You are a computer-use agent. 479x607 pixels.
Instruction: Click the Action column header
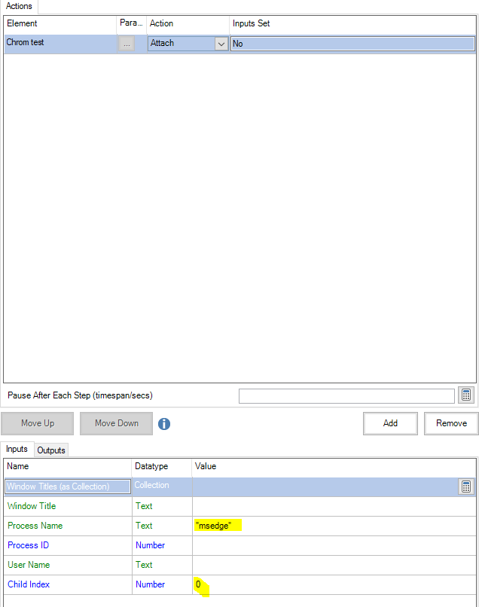pyautogui.click(x=188, y=23)
